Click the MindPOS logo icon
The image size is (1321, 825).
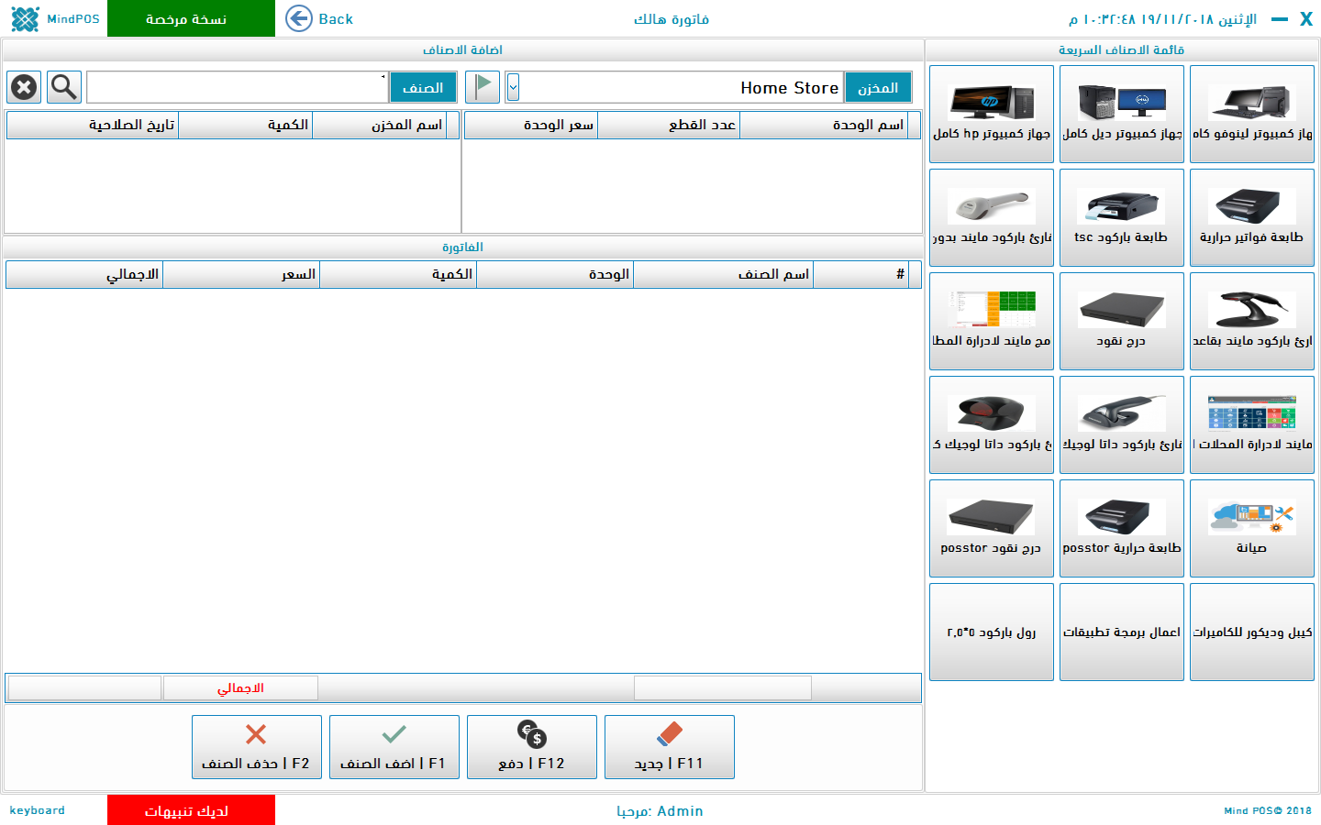click(x=25, y=18)
